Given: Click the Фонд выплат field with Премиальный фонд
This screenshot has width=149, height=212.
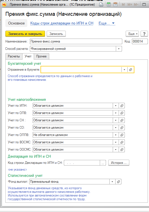Looking at the screenshot, I should [69, 182].
